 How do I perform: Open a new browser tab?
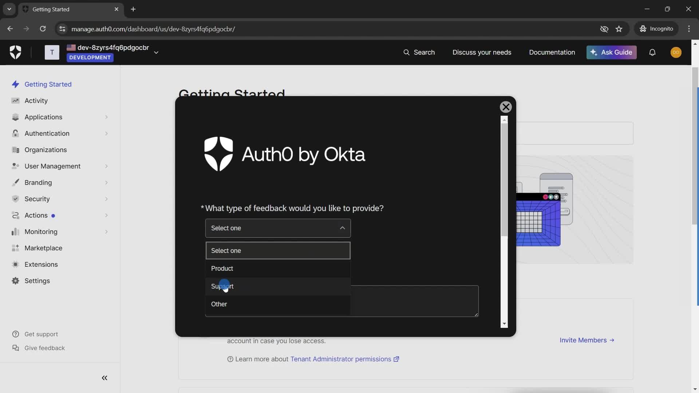pyautogui.click(x=133, y=9)
